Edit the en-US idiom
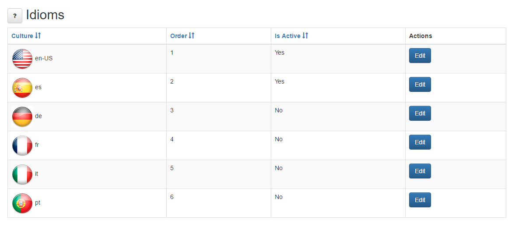This screenshot has height=227, width=515. [420, 56]
